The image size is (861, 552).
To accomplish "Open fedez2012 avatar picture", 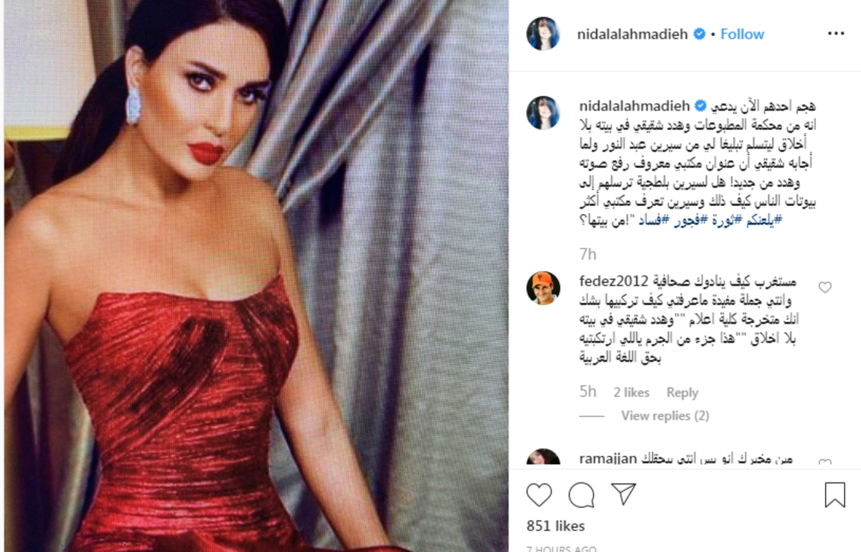I will click(x=543, y=288).
